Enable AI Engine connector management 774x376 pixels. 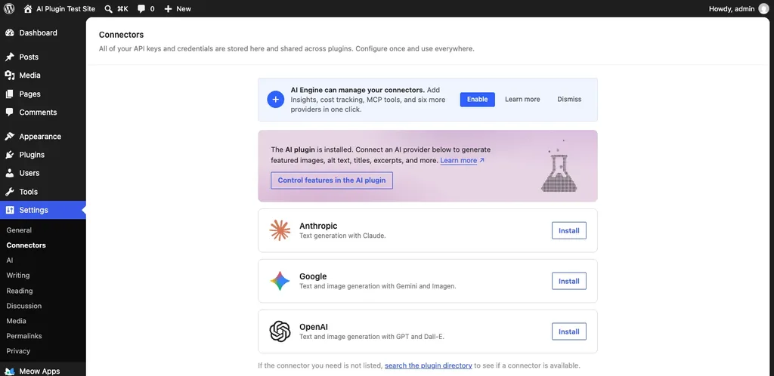tap(478, 99)
